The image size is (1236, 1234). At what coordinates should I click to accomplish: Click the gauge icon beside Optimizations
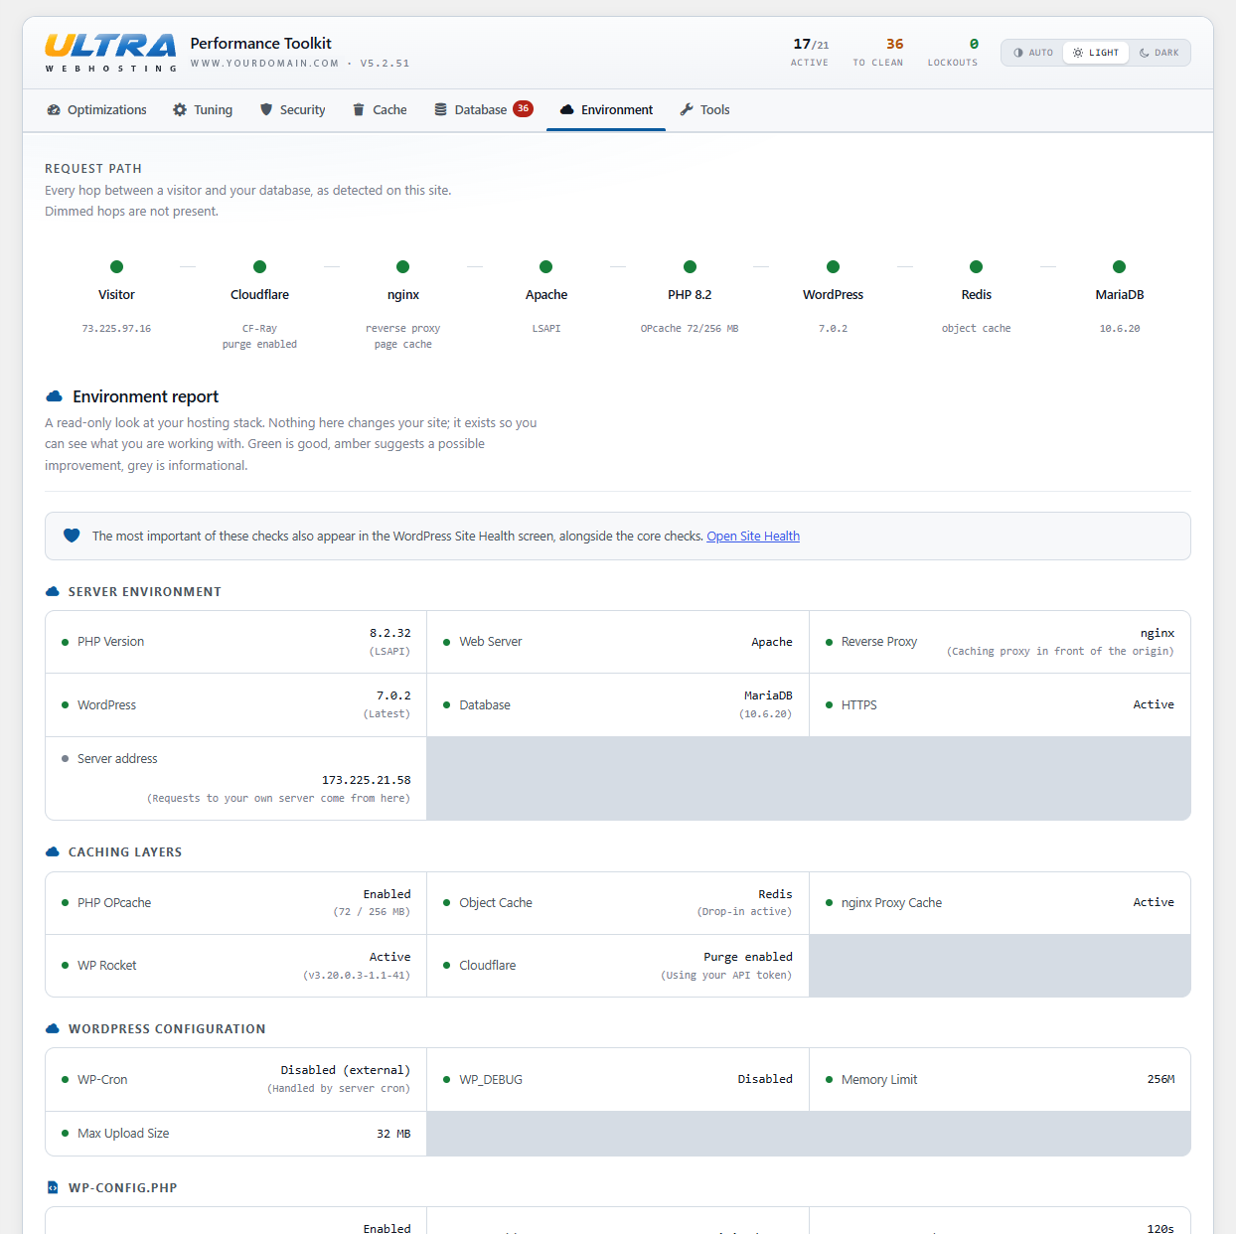(x=54, y=110)
